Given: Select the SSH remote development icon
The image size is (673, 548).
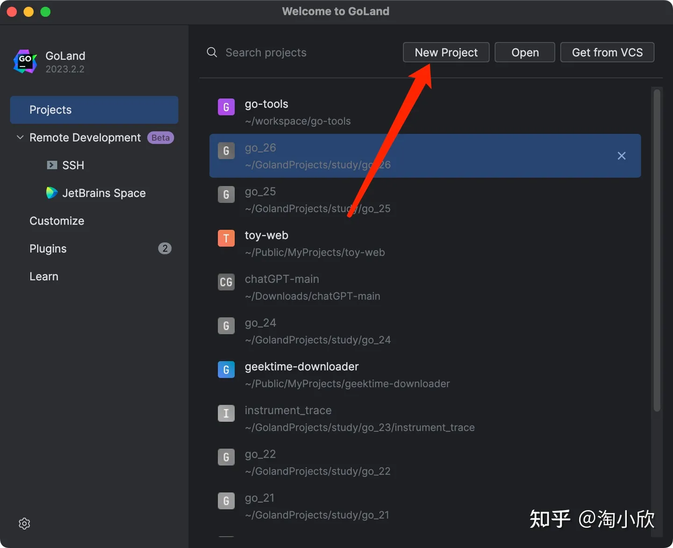Looking at the screenshot, I should pyautogui.click(x=52, y=165).
